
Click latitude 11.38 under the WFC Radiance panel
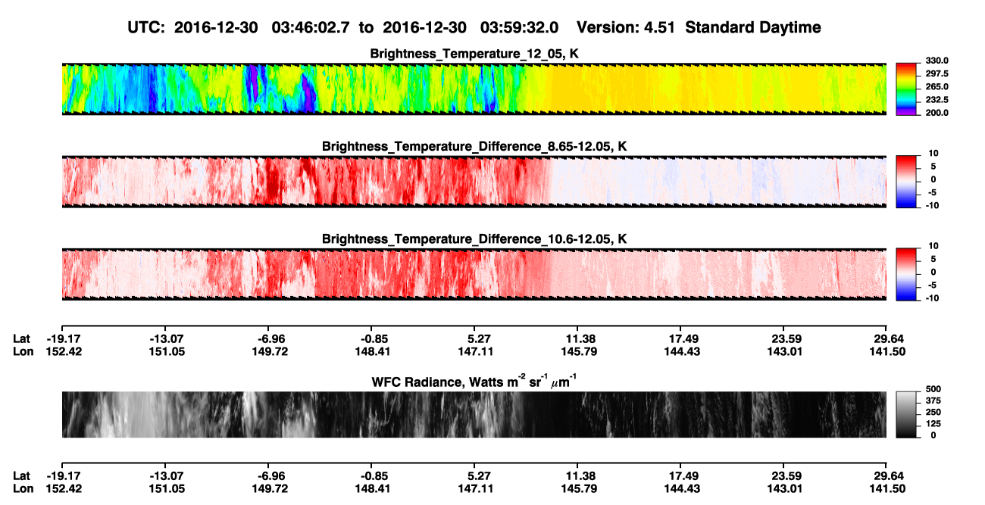pyautogui.click(x=578, y=475)
